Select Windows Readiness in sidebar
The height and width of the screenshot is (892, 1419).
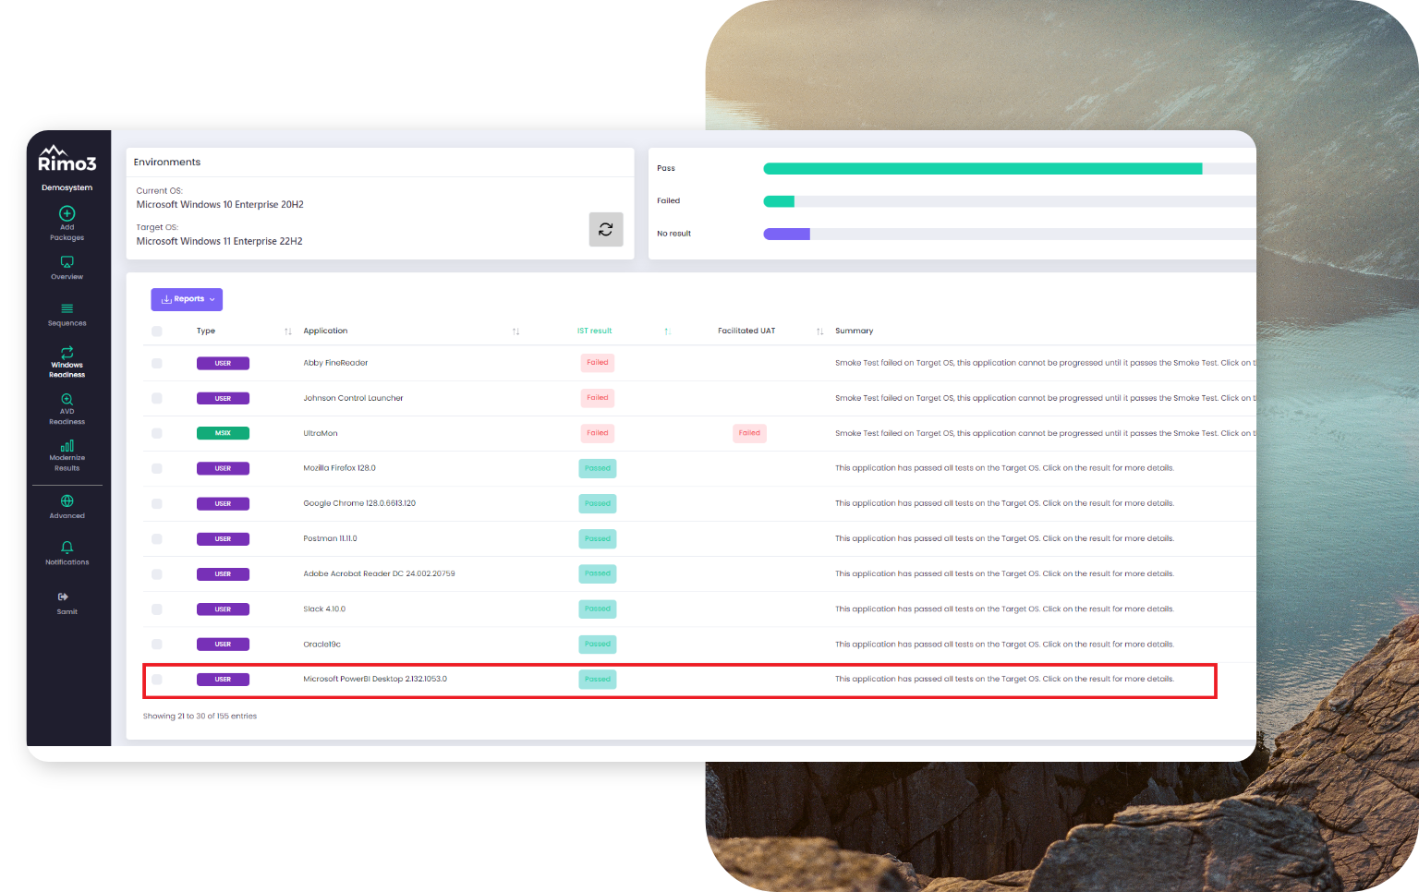[67, 362]
